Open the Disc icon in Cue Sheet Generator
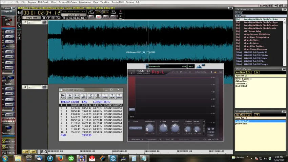This screenshot has height=162, width=288. coord(98,96)
